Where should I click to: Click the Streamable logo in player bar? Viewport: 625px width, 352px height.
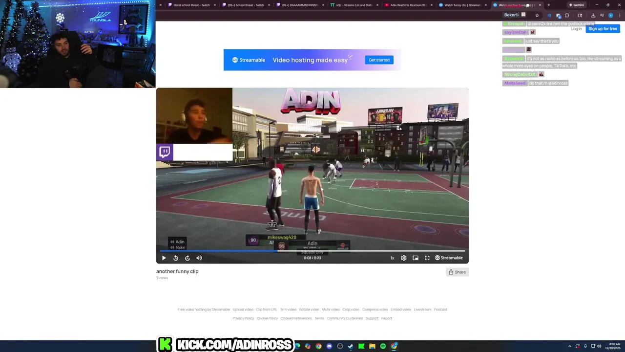[449, 258]
